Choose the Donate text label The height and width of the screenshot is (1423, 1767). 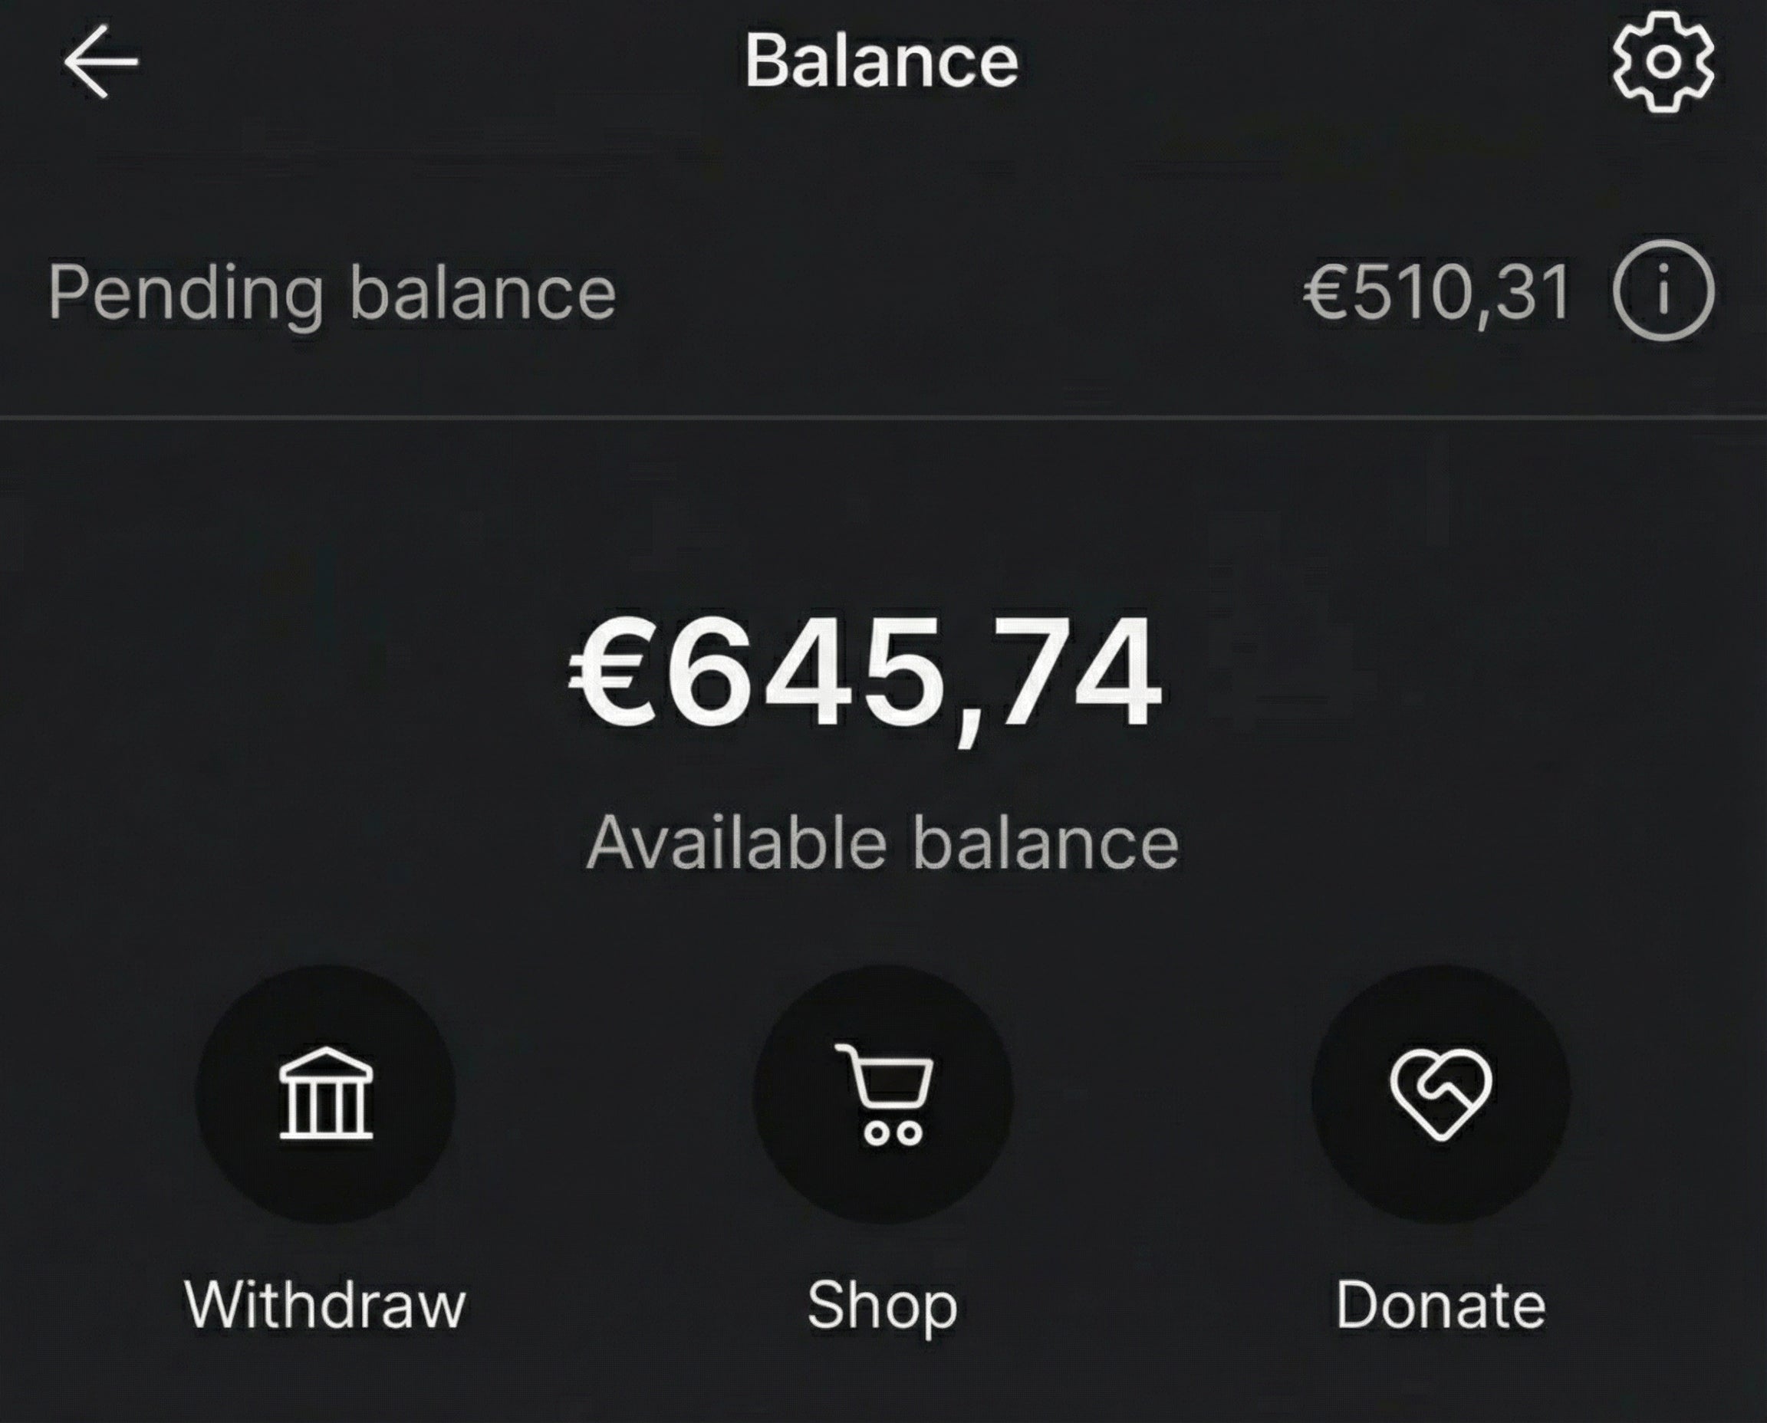(1440, 1304)
